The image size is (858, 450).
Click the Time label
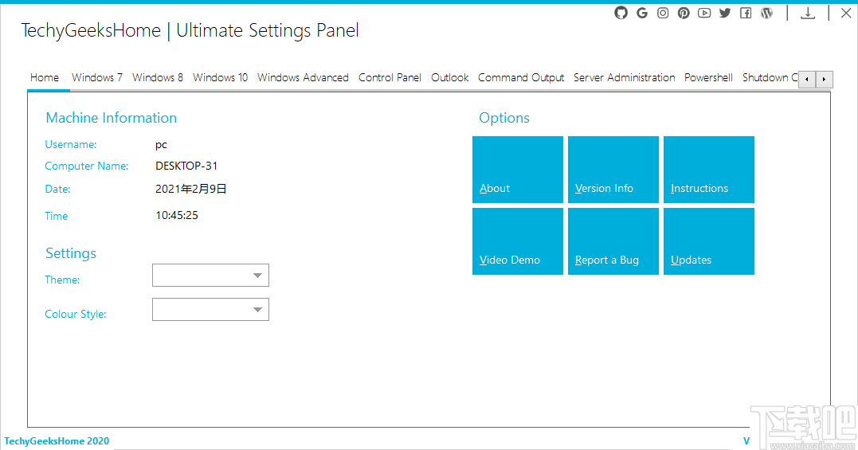(x=57, y=216)
